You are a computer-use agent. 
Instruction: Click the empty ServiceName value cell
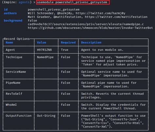pos(46,74)
